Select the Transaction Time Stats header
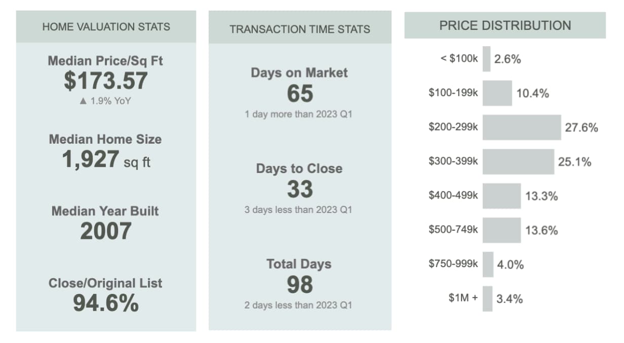624x343 pixels. 300,29
